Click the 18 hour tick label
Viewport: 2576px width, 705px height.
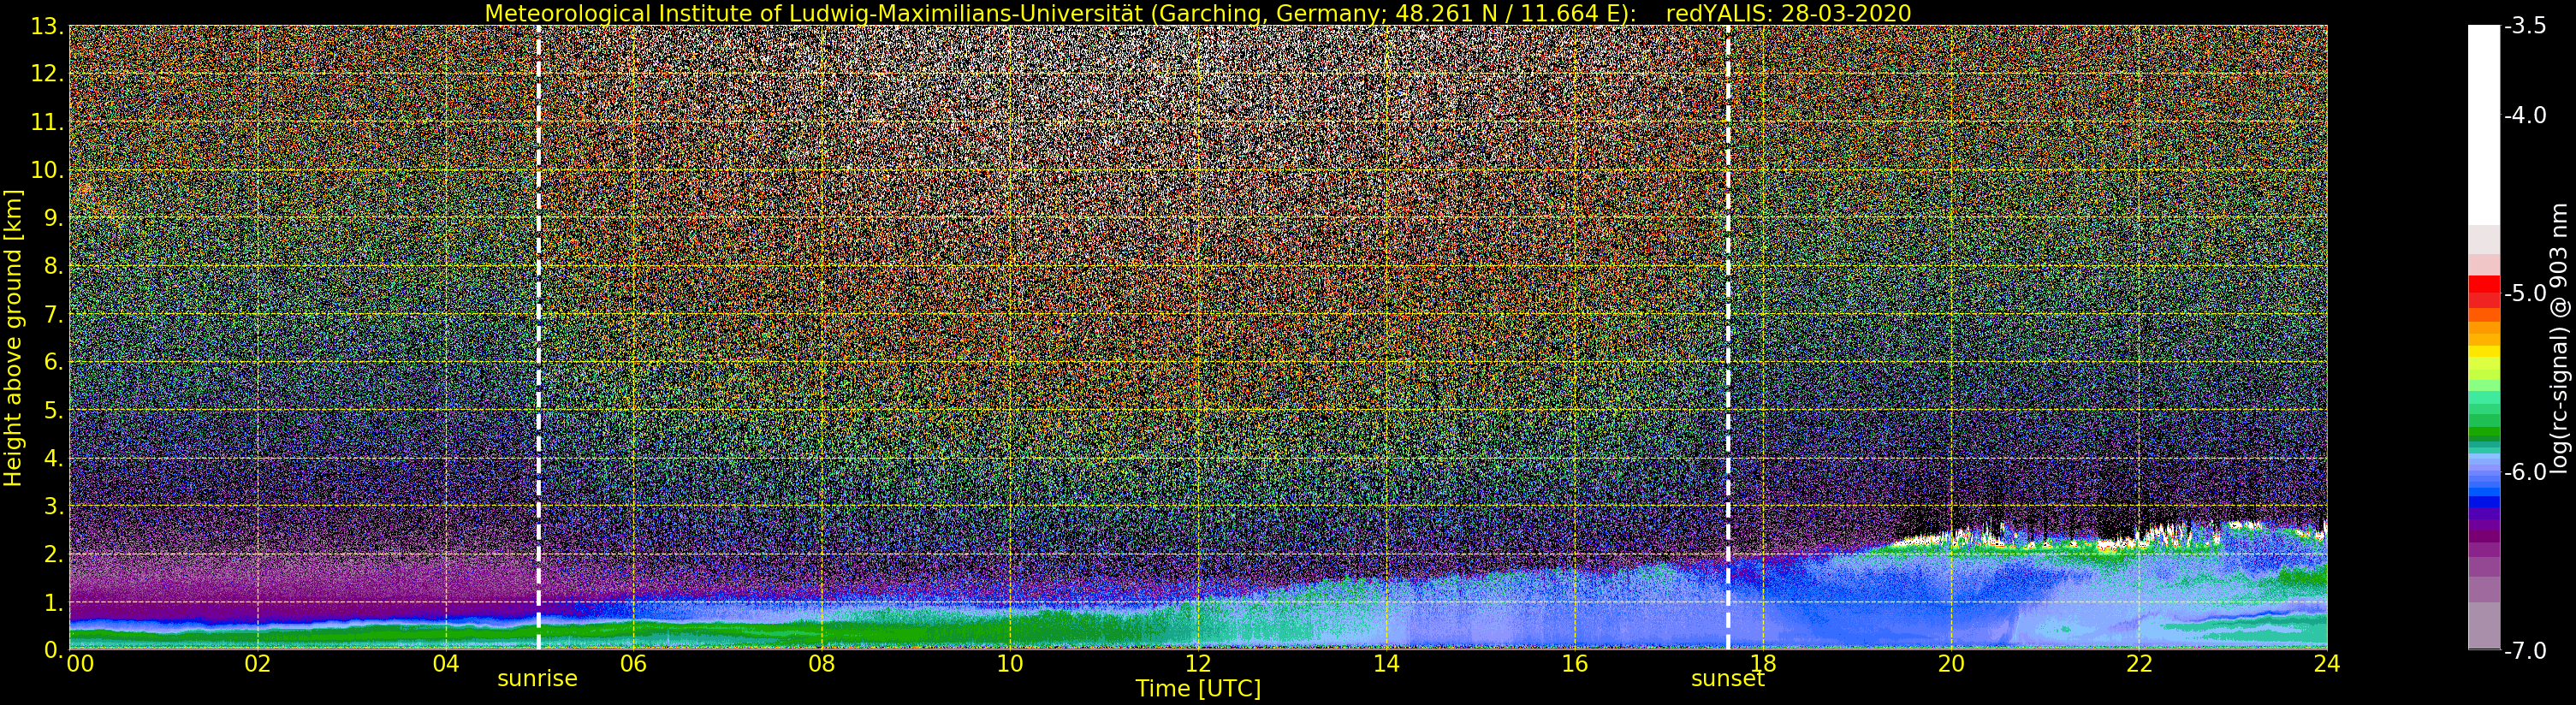1762,663
